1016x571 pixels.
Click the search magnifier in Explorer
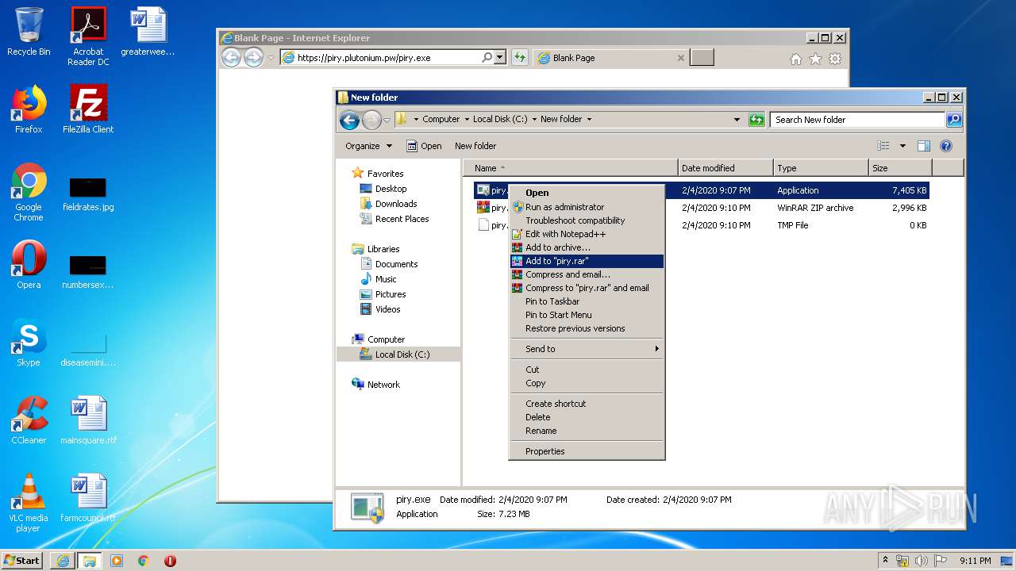click(954, 120)
